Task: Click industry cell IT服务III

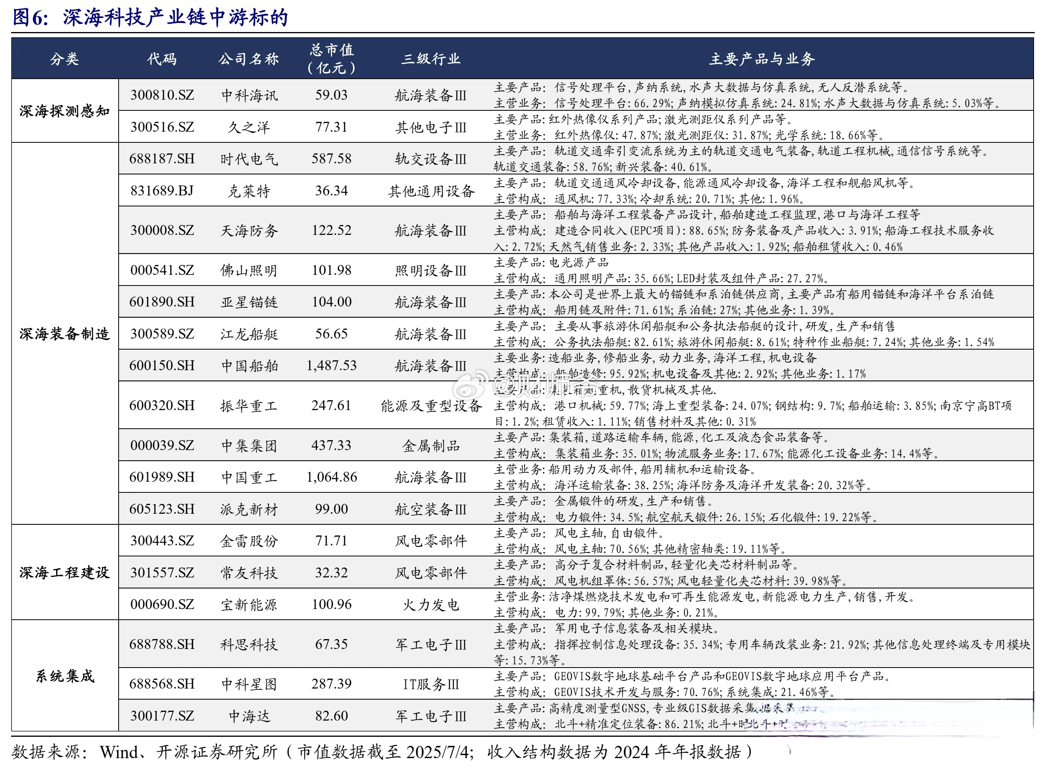Action: coord(431,685)
